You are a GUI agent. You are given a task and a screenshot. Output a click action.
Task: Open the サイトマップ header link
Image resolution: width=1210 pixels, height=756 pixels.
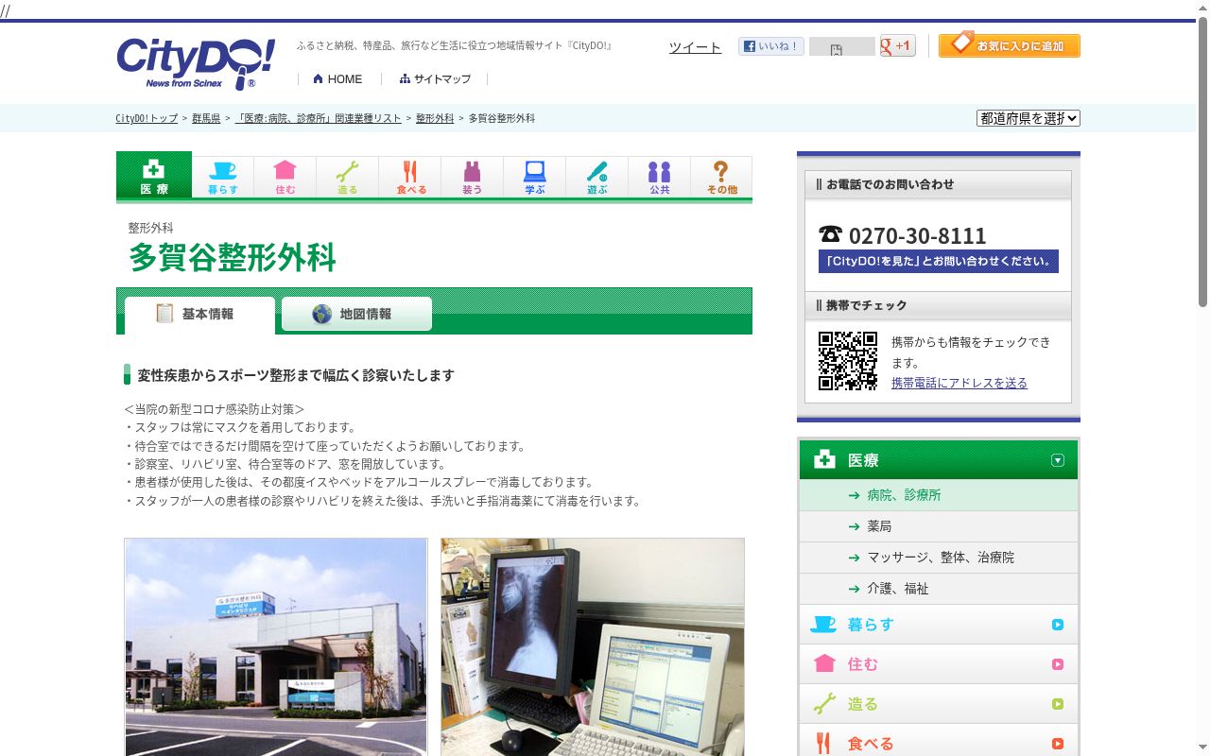(435, 79)
